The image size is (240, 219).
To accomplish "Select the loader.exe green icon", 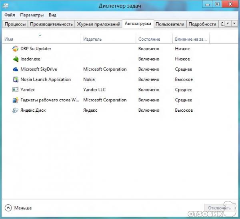I will [15, 59].
